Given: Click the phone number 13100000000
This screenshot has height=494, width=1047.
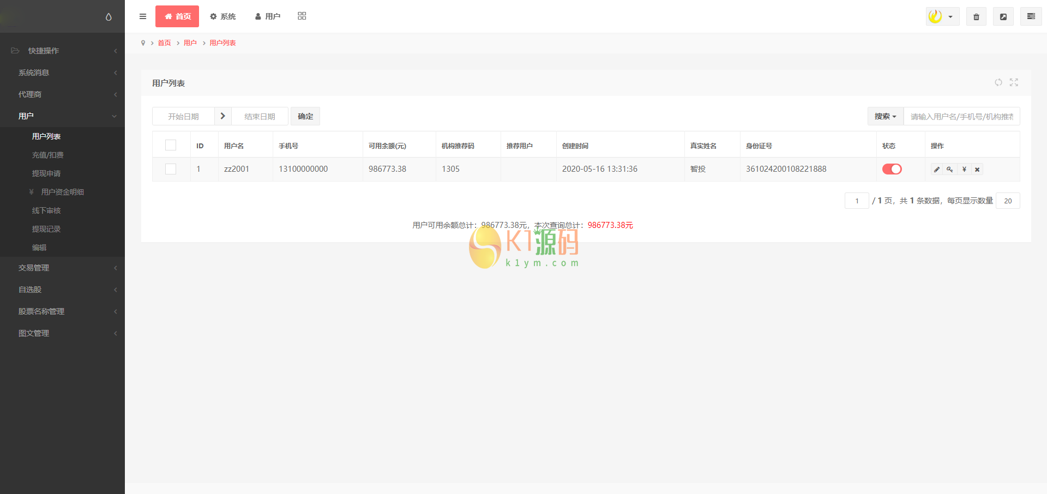Looking at the screenshot, I should (303, 169).
